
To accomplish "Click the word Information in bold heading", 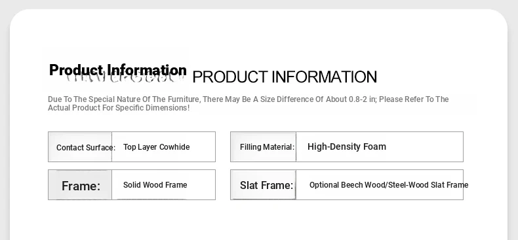I will point(147,70).
